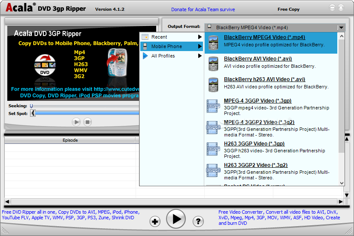Click the H263 3GGP film icon
The image size is (354, 236).
pos(213,149)
